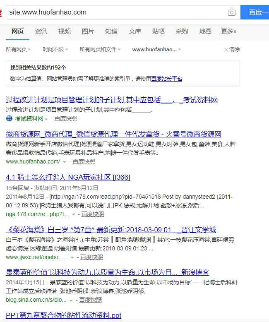The width and height of the screenshot is (269, 322).
Task: Click the camera image search icon
Action: (232, 12)
